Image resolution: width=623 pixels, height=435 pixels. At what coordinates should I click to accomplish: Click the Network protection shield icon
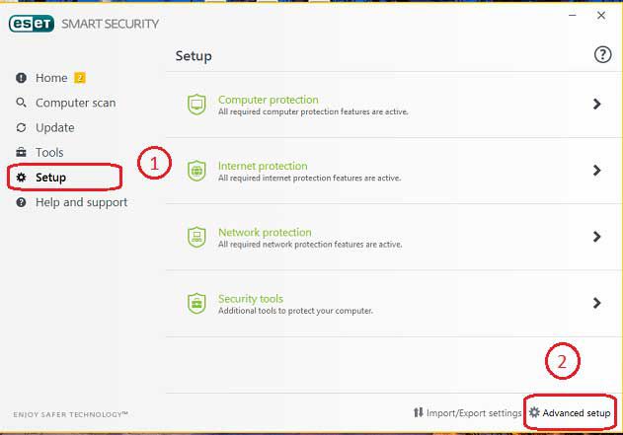coord(196,237)
